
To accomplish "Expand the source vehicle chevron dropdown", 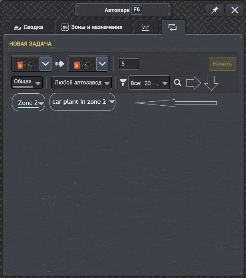I will click(x=46, y=64).
